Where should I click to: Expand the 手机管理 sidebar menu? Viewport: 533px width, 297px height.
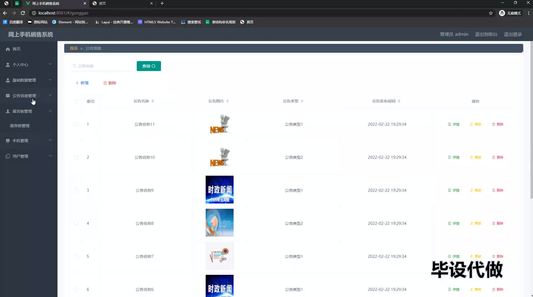point(29,140)
